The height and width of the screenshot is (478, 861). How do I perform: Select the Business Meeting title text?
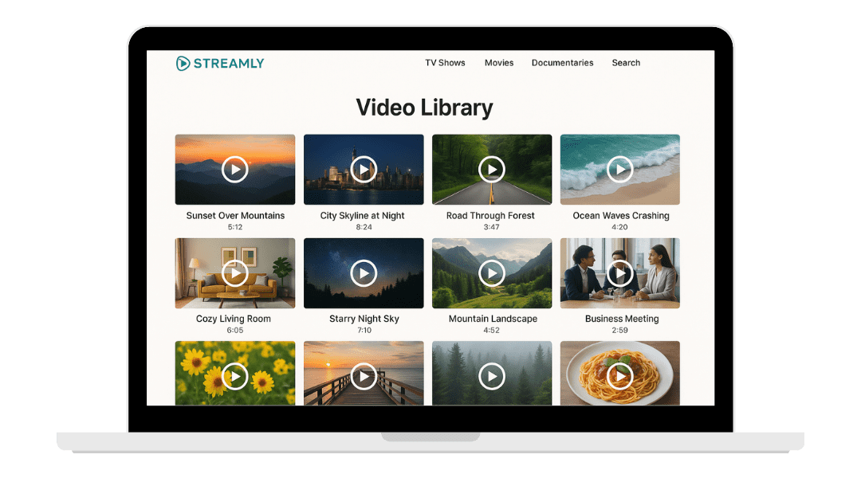pos(622,319)
